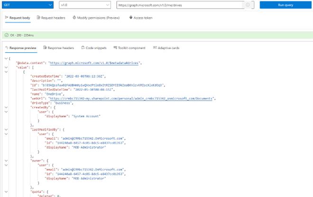Click the Access token lock icon
The image size is (313, 197).
131,18
